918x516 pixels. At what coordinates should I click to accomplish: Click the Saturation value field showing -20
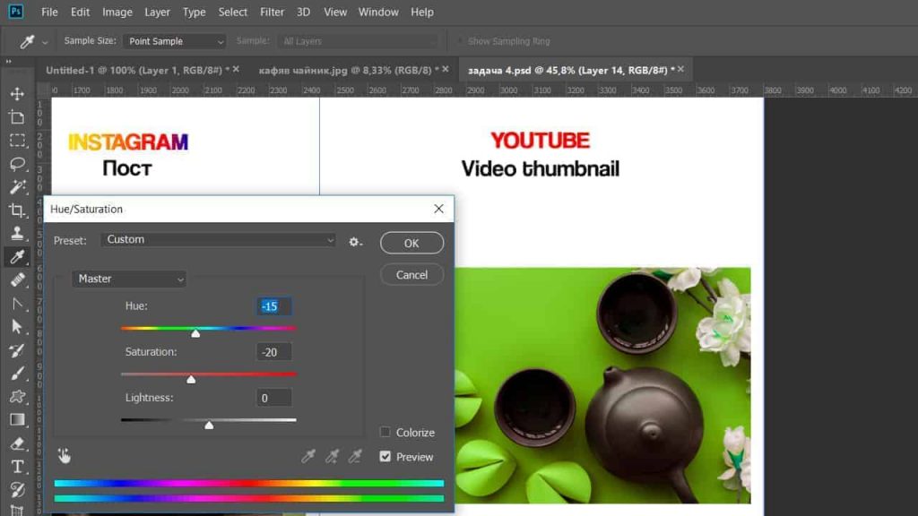click(273, 352)
